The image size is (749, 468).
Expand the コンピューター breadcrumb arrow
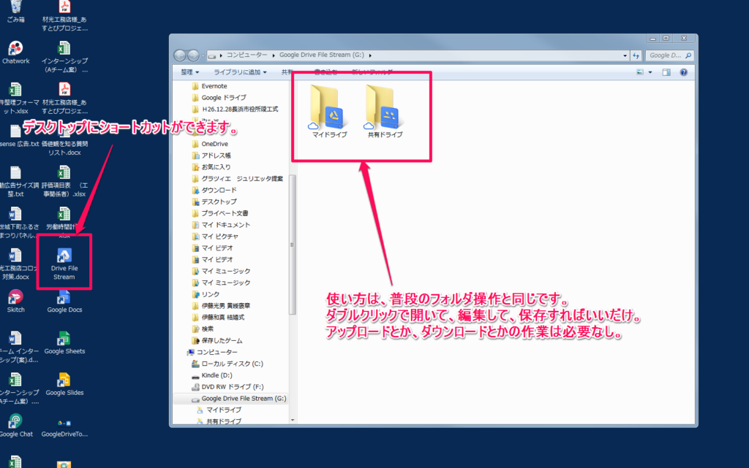[x=274, y=55]
